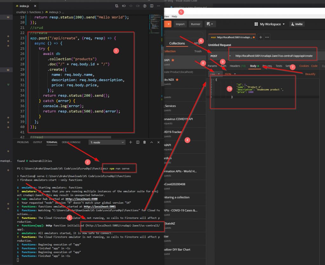Image resolution: width=325 pixels, height=265 pixels.
Task: Expand the JSON body format dropdown
Action: (x=230, y=74)
